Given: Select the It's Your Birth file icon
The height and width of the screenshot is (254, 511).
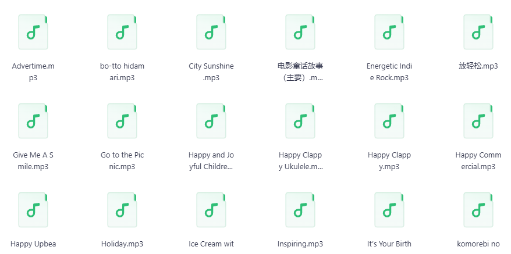Looking at the screenshot, I should click(x=389, y=210).
